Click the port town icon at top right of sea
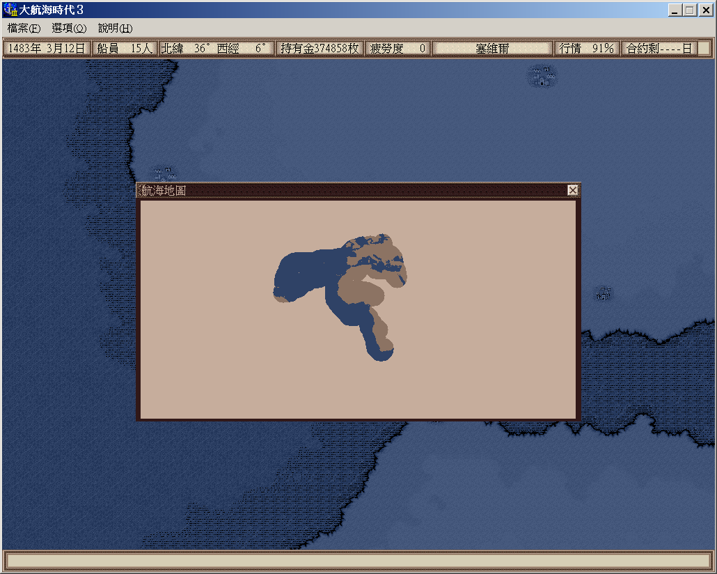 (x=542, y=76)
